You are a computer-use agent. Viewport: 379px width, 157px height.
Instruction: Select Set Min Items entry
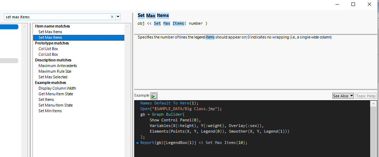(x=50, y=111)
